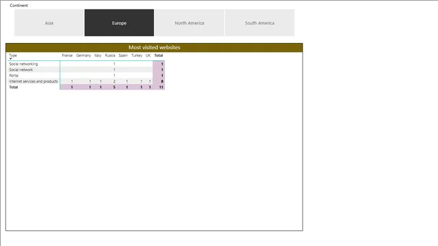Click the Germany column header
Viewport: 438px width, 246px height.
83,55
